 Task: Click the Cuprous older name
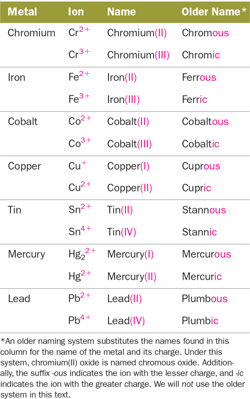(201, 166)
